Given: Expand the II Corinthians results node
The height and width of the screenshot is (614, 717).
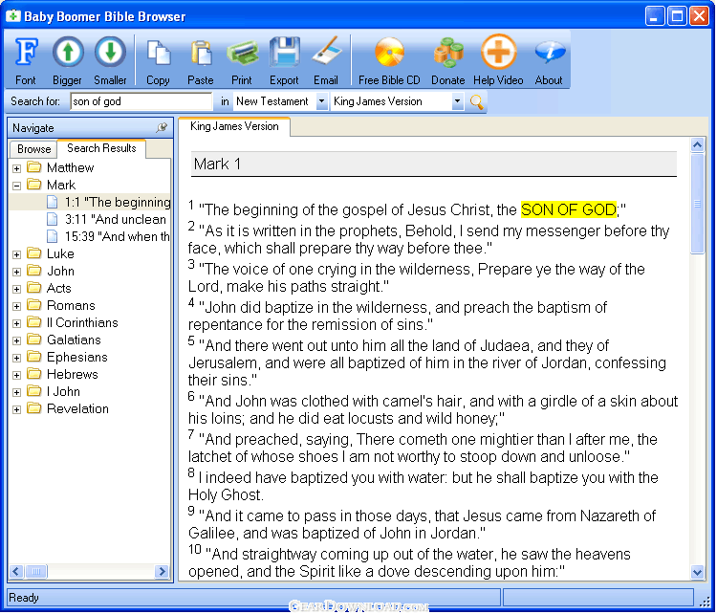Looking at the screenshot, I should click(16, 323).
